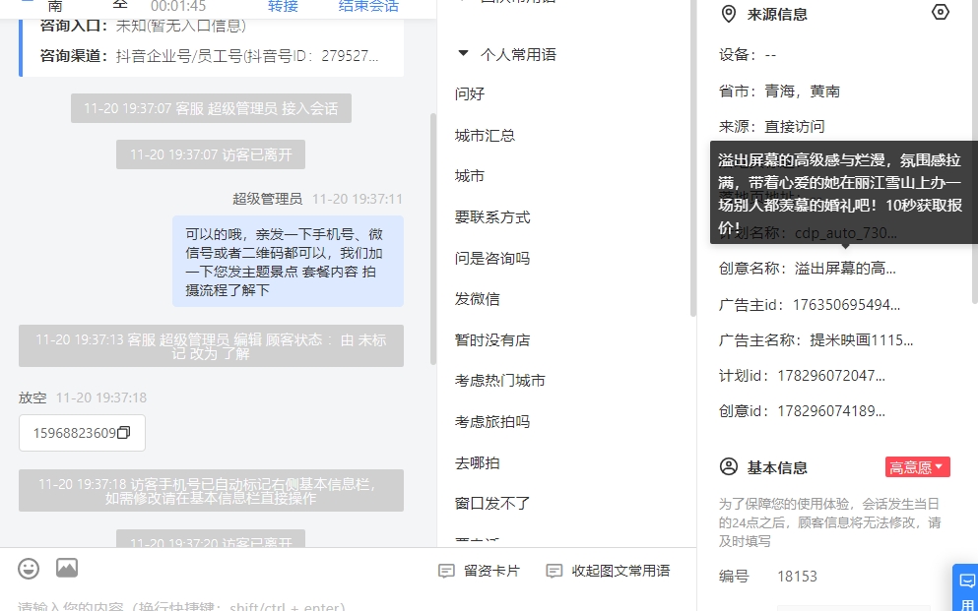The width and height of the screenshot is (978, 611).
Task: Select the quick phrase 城市汇总
Action: (485, 135)
